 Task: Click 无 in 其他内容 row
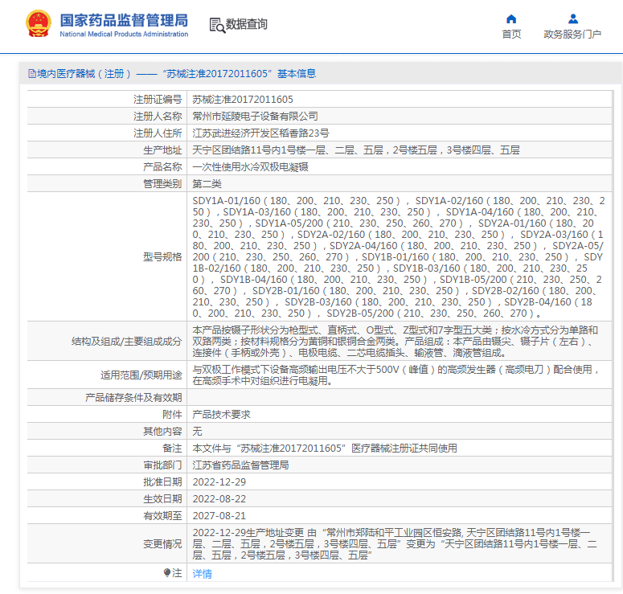coord(197,431)
